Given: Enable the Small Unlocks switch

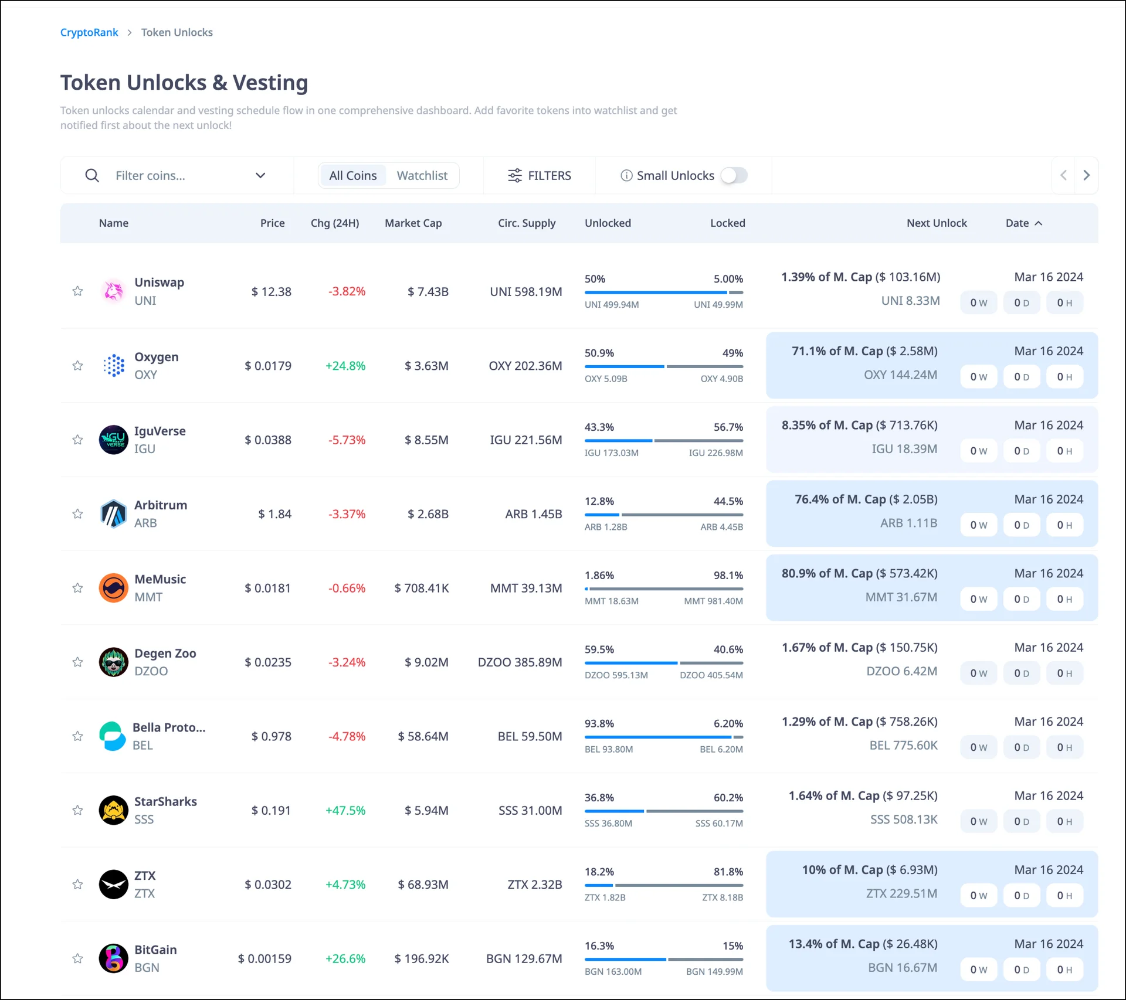Looking at the screenshot, I should pos(734,175).
